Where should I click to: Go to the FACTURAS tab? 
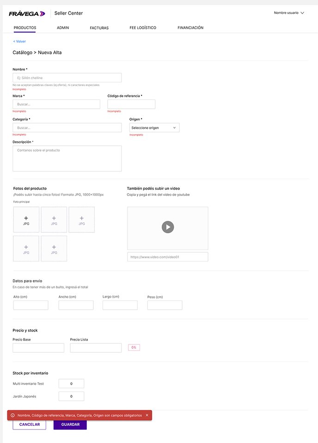click(x=99, y=28)
